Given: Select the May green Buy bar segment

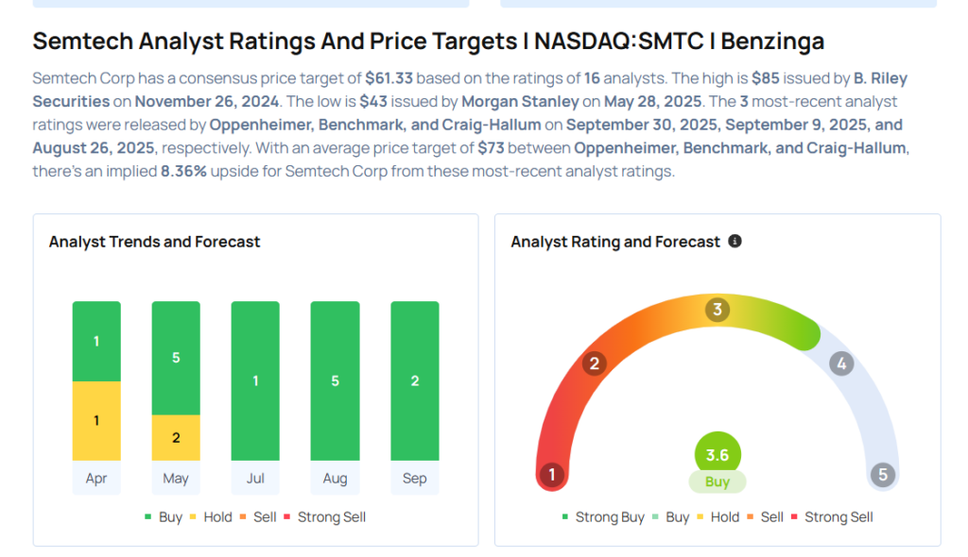Looking at the screenshot, I should [x=176, y=358].
